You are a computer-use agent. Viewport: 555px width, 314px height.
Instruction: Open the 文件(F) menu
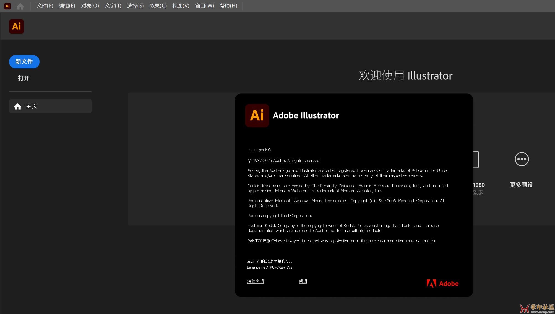coord(45,6)
